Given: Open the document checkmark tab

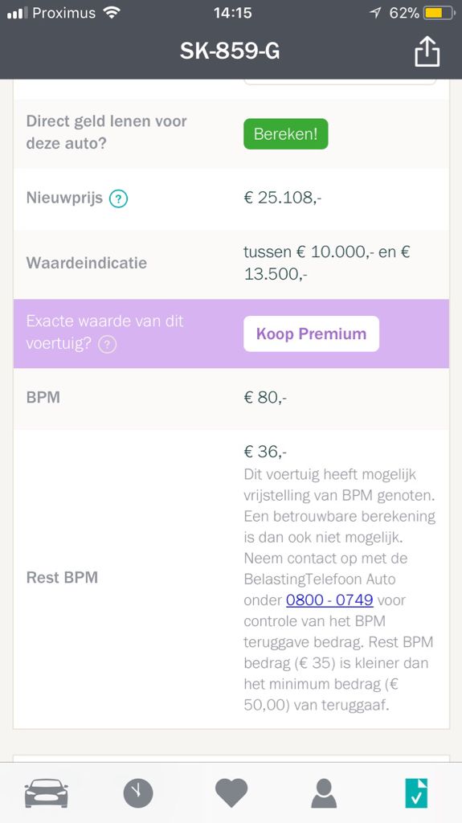Looking at the screenshot, I should (x=416, y=793).
